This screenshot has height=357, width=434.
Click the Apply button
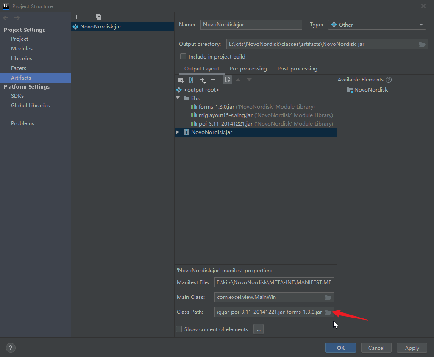[412, 348]
